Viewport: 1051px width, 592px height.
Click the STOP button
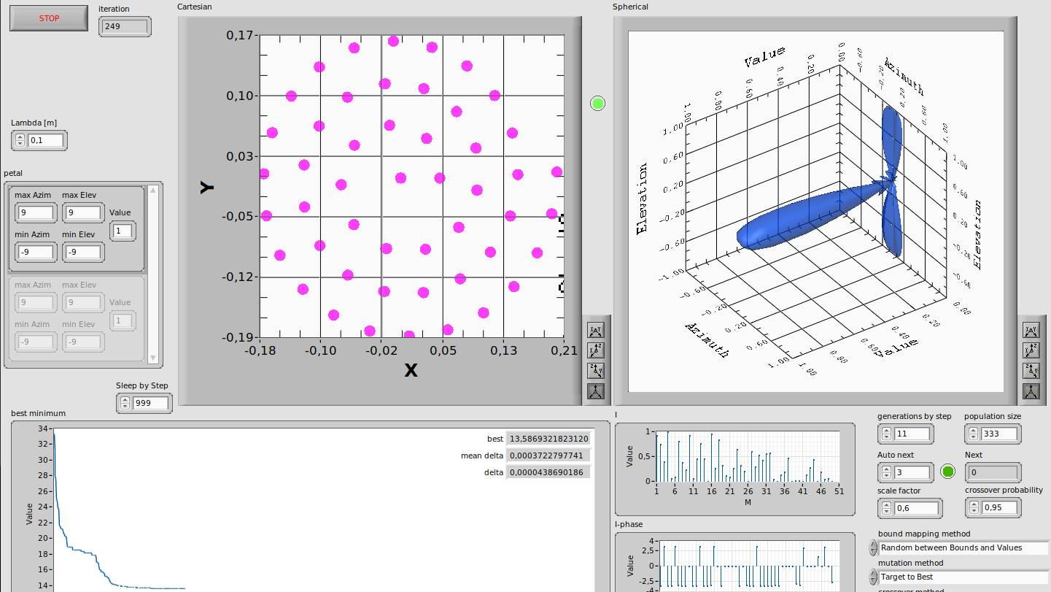click(50, 18)
